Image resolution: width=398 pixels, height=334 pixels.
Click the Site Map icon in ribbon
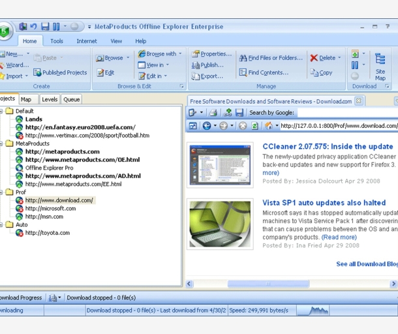tap(380, 60)
